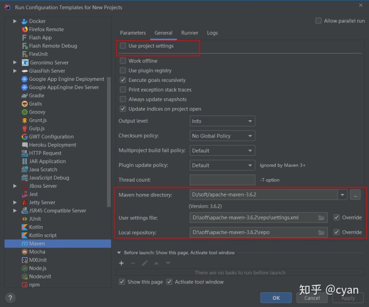Viewport: 369px width, 307px height.
Task: Uncheck Override for User settings file
Action: pos(337,217)
